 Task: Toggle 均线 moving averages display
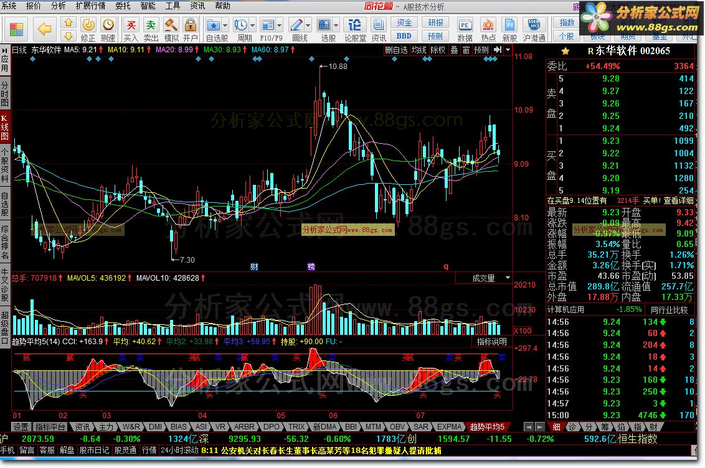click(419, 50)
